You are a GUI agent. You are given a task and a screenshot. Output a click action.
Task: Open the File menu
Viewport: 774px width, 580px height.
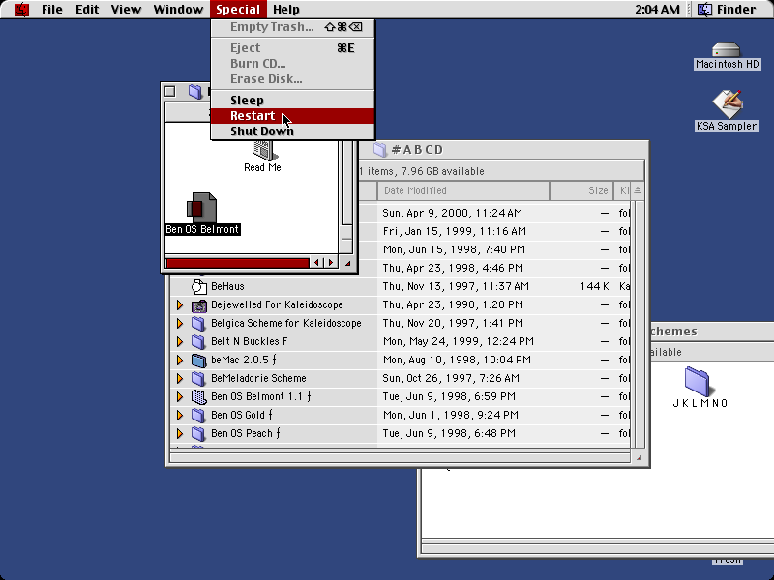(52, 10)
